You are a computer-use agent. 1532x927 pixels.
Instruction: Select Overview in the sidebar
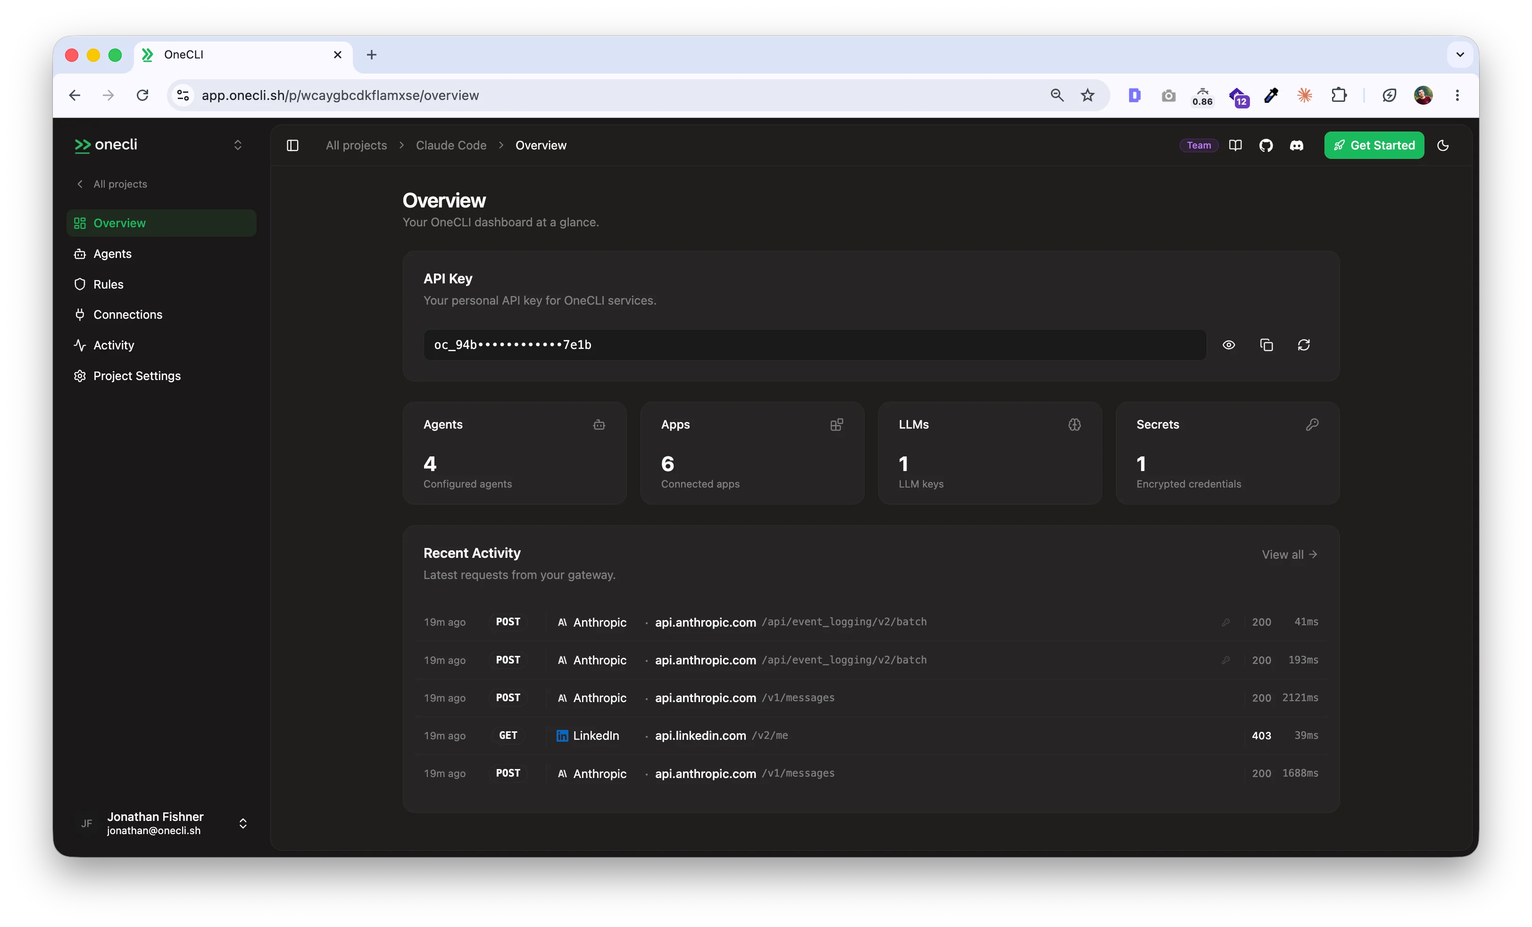[162, 223]
